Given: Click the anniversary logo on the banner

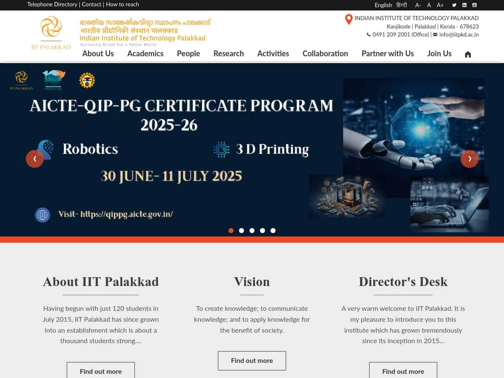Looking at the screenshot, I should [54, 80].
